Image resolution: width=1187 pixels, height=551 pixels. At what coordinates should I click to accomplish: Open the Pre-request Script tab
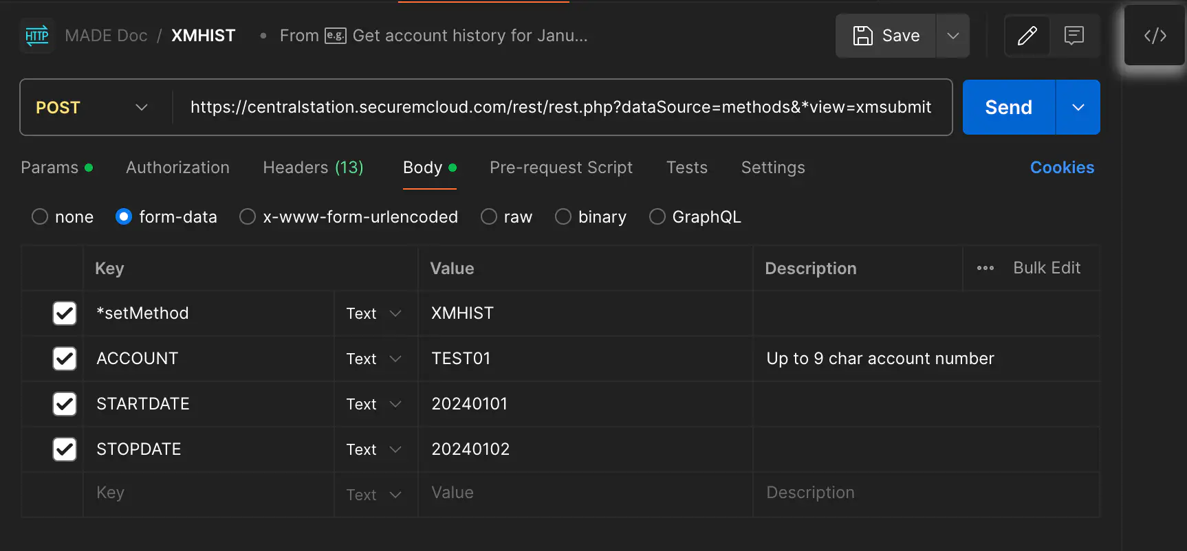(561, 168)
